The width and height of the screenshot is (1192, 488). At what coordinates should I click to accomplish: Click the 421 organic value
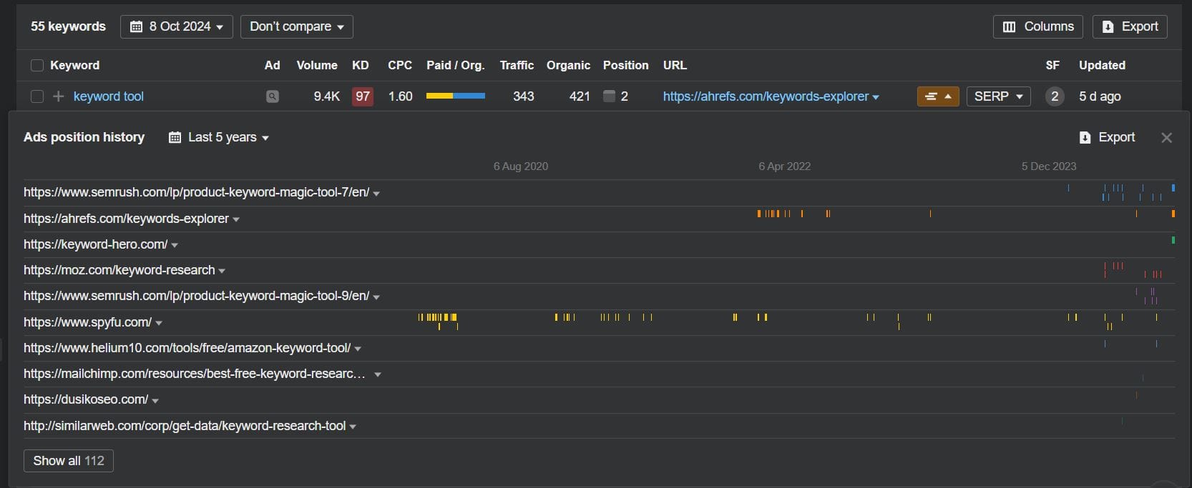pyautogui.click(x=580, y=96)
